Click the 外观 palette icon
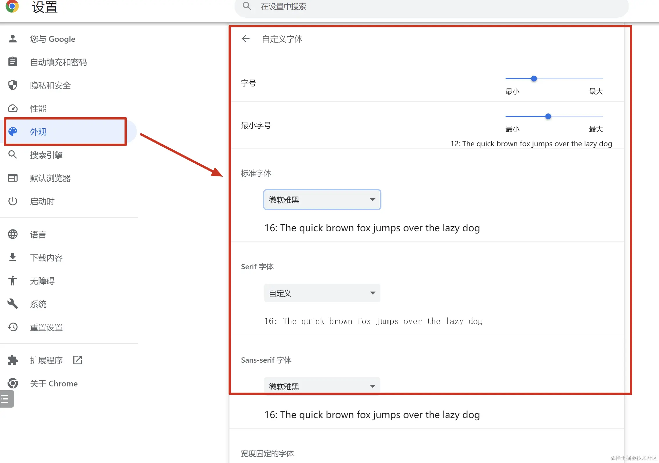This screenshot has width=659, height=463. click(13, 131)
